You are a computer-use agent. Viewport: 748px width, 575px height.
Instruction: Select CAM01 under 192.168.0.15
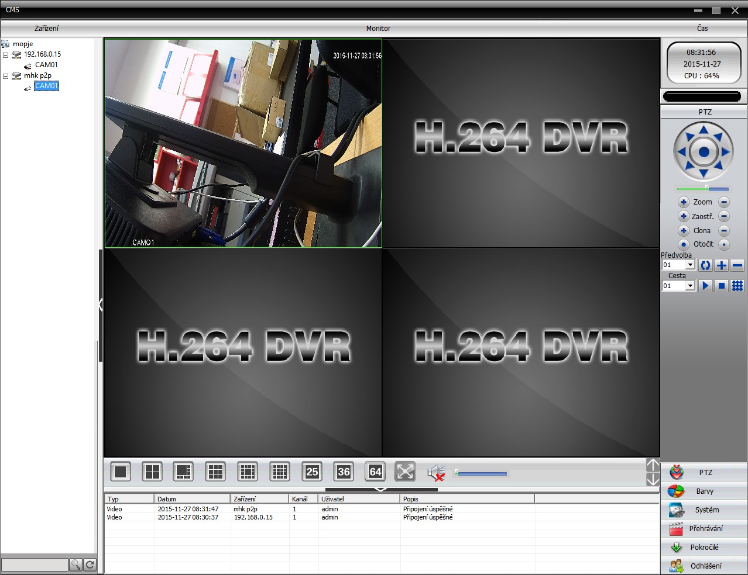click(46, 65)
